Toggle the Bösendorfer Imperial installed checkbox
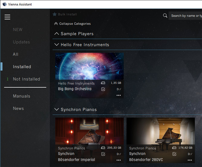 point(103,154)
